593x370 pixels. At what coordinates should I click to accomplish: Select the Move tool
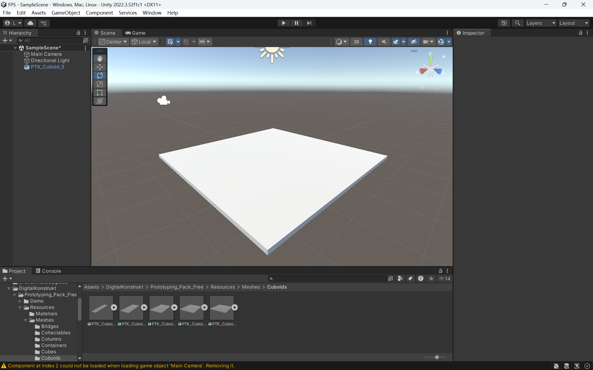click(x=100, y=67)
